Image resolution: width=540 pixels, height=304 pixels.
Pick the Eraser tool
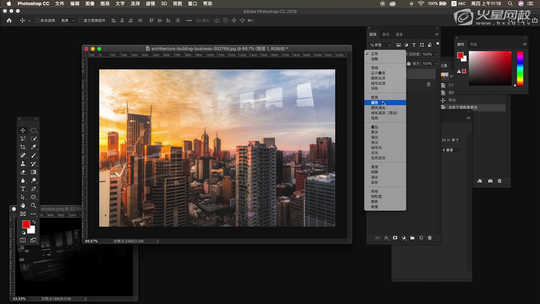pyautogui.click(x=23, y=172)
